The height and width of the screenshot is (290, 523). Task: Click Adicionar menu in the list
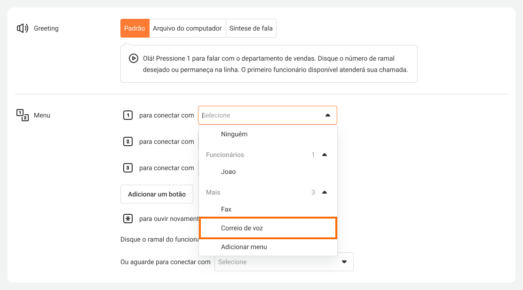(244, 247)
